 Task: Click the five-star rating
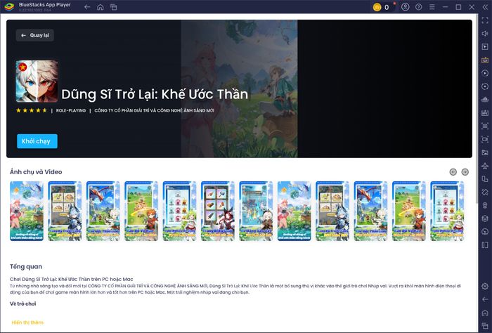[x=32, y=110]
